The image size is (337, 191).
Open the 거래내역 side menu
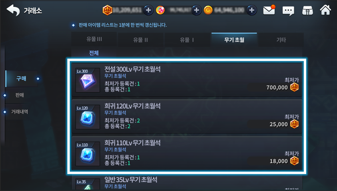coord(20,112)
